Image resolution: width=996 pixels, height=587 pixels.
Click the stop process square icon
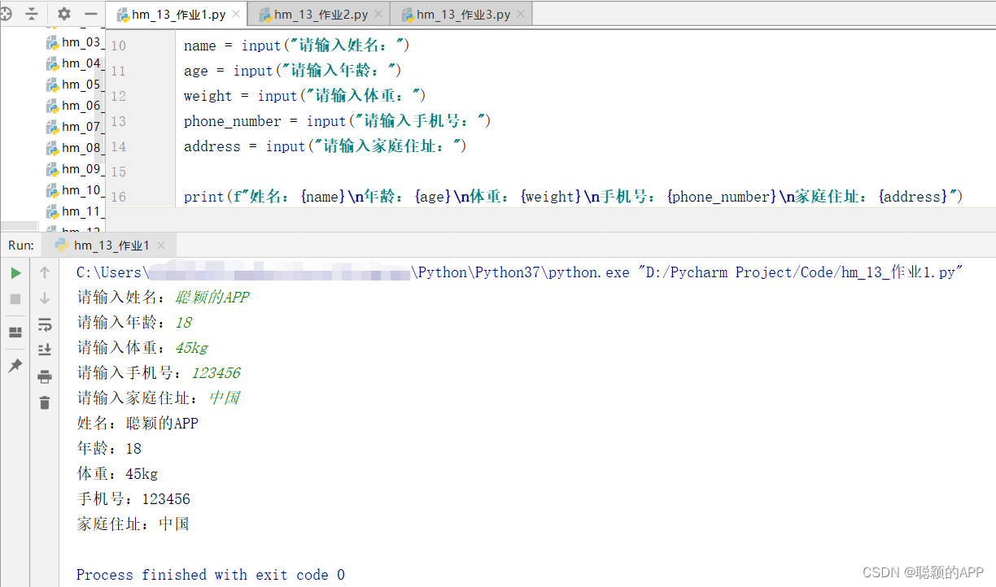pos(15,299)
